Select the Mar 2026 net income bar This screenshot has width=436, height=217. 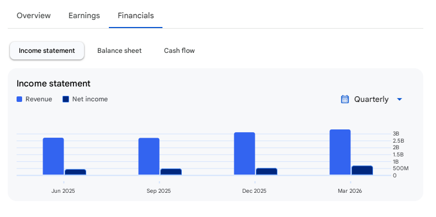[x=363, y=170]
